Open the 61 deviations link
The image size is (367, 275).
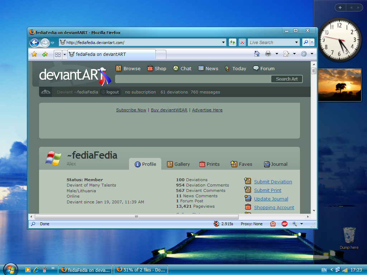174,92
